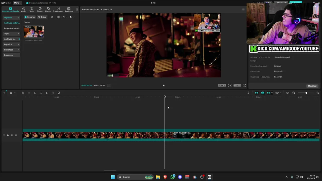Select the imported mkv video thumbnail
The image size is (322, 181).
[x=34, y=32]
